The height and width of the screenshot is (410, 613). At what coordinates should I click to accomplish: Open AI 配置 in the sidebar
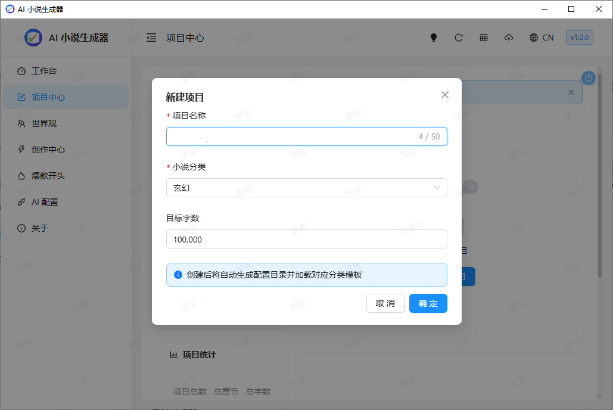pyautogui.click(x=66, y=202)
